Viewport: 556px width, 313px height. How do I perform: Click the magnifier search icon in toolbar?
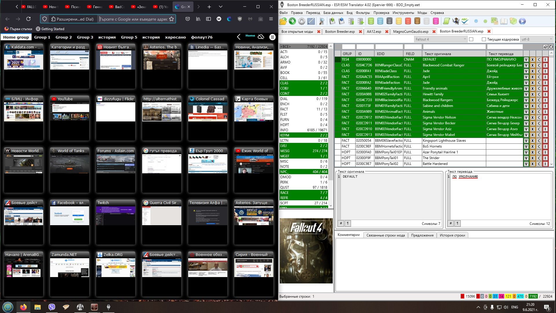tap(321, 21)
